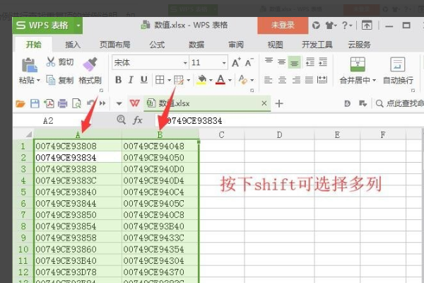Apply the red font color A
The image size is (424, 283).
pyautogui.click(x=220, y=80)
